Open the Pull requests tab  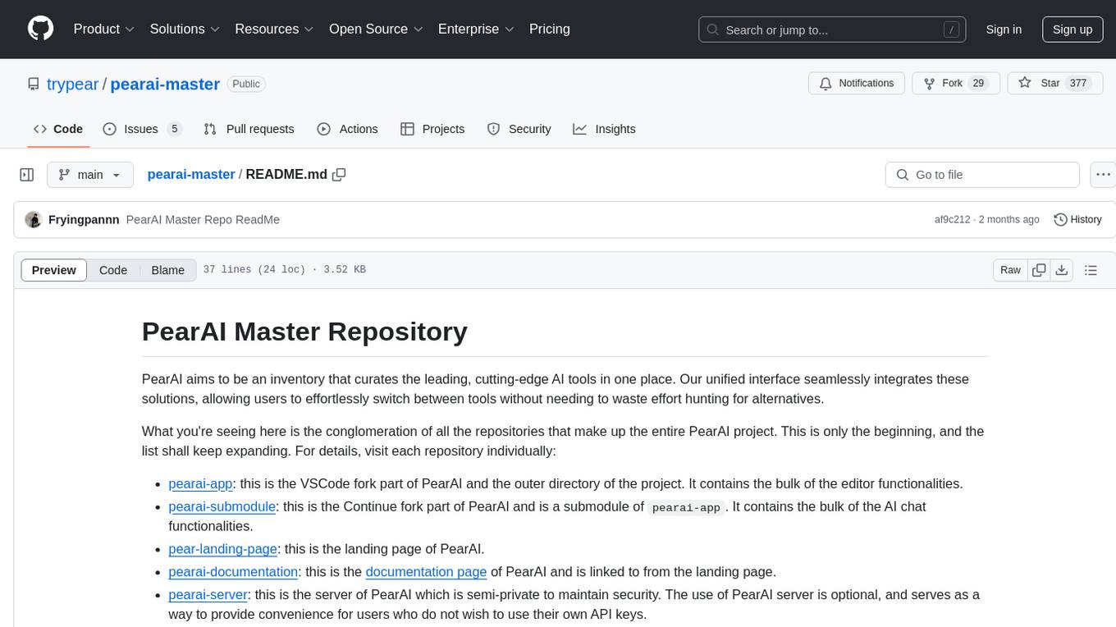click(249, 129)
